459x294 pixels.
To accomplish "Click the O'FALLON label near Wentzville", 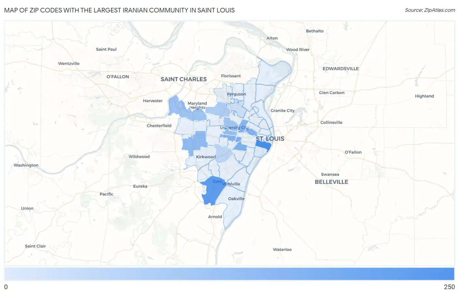I will (x=118, y=77).
